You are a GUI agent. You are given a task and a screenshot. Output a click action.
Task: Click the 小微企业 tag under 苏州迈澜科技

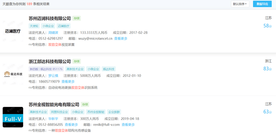(x=48, y=26)
